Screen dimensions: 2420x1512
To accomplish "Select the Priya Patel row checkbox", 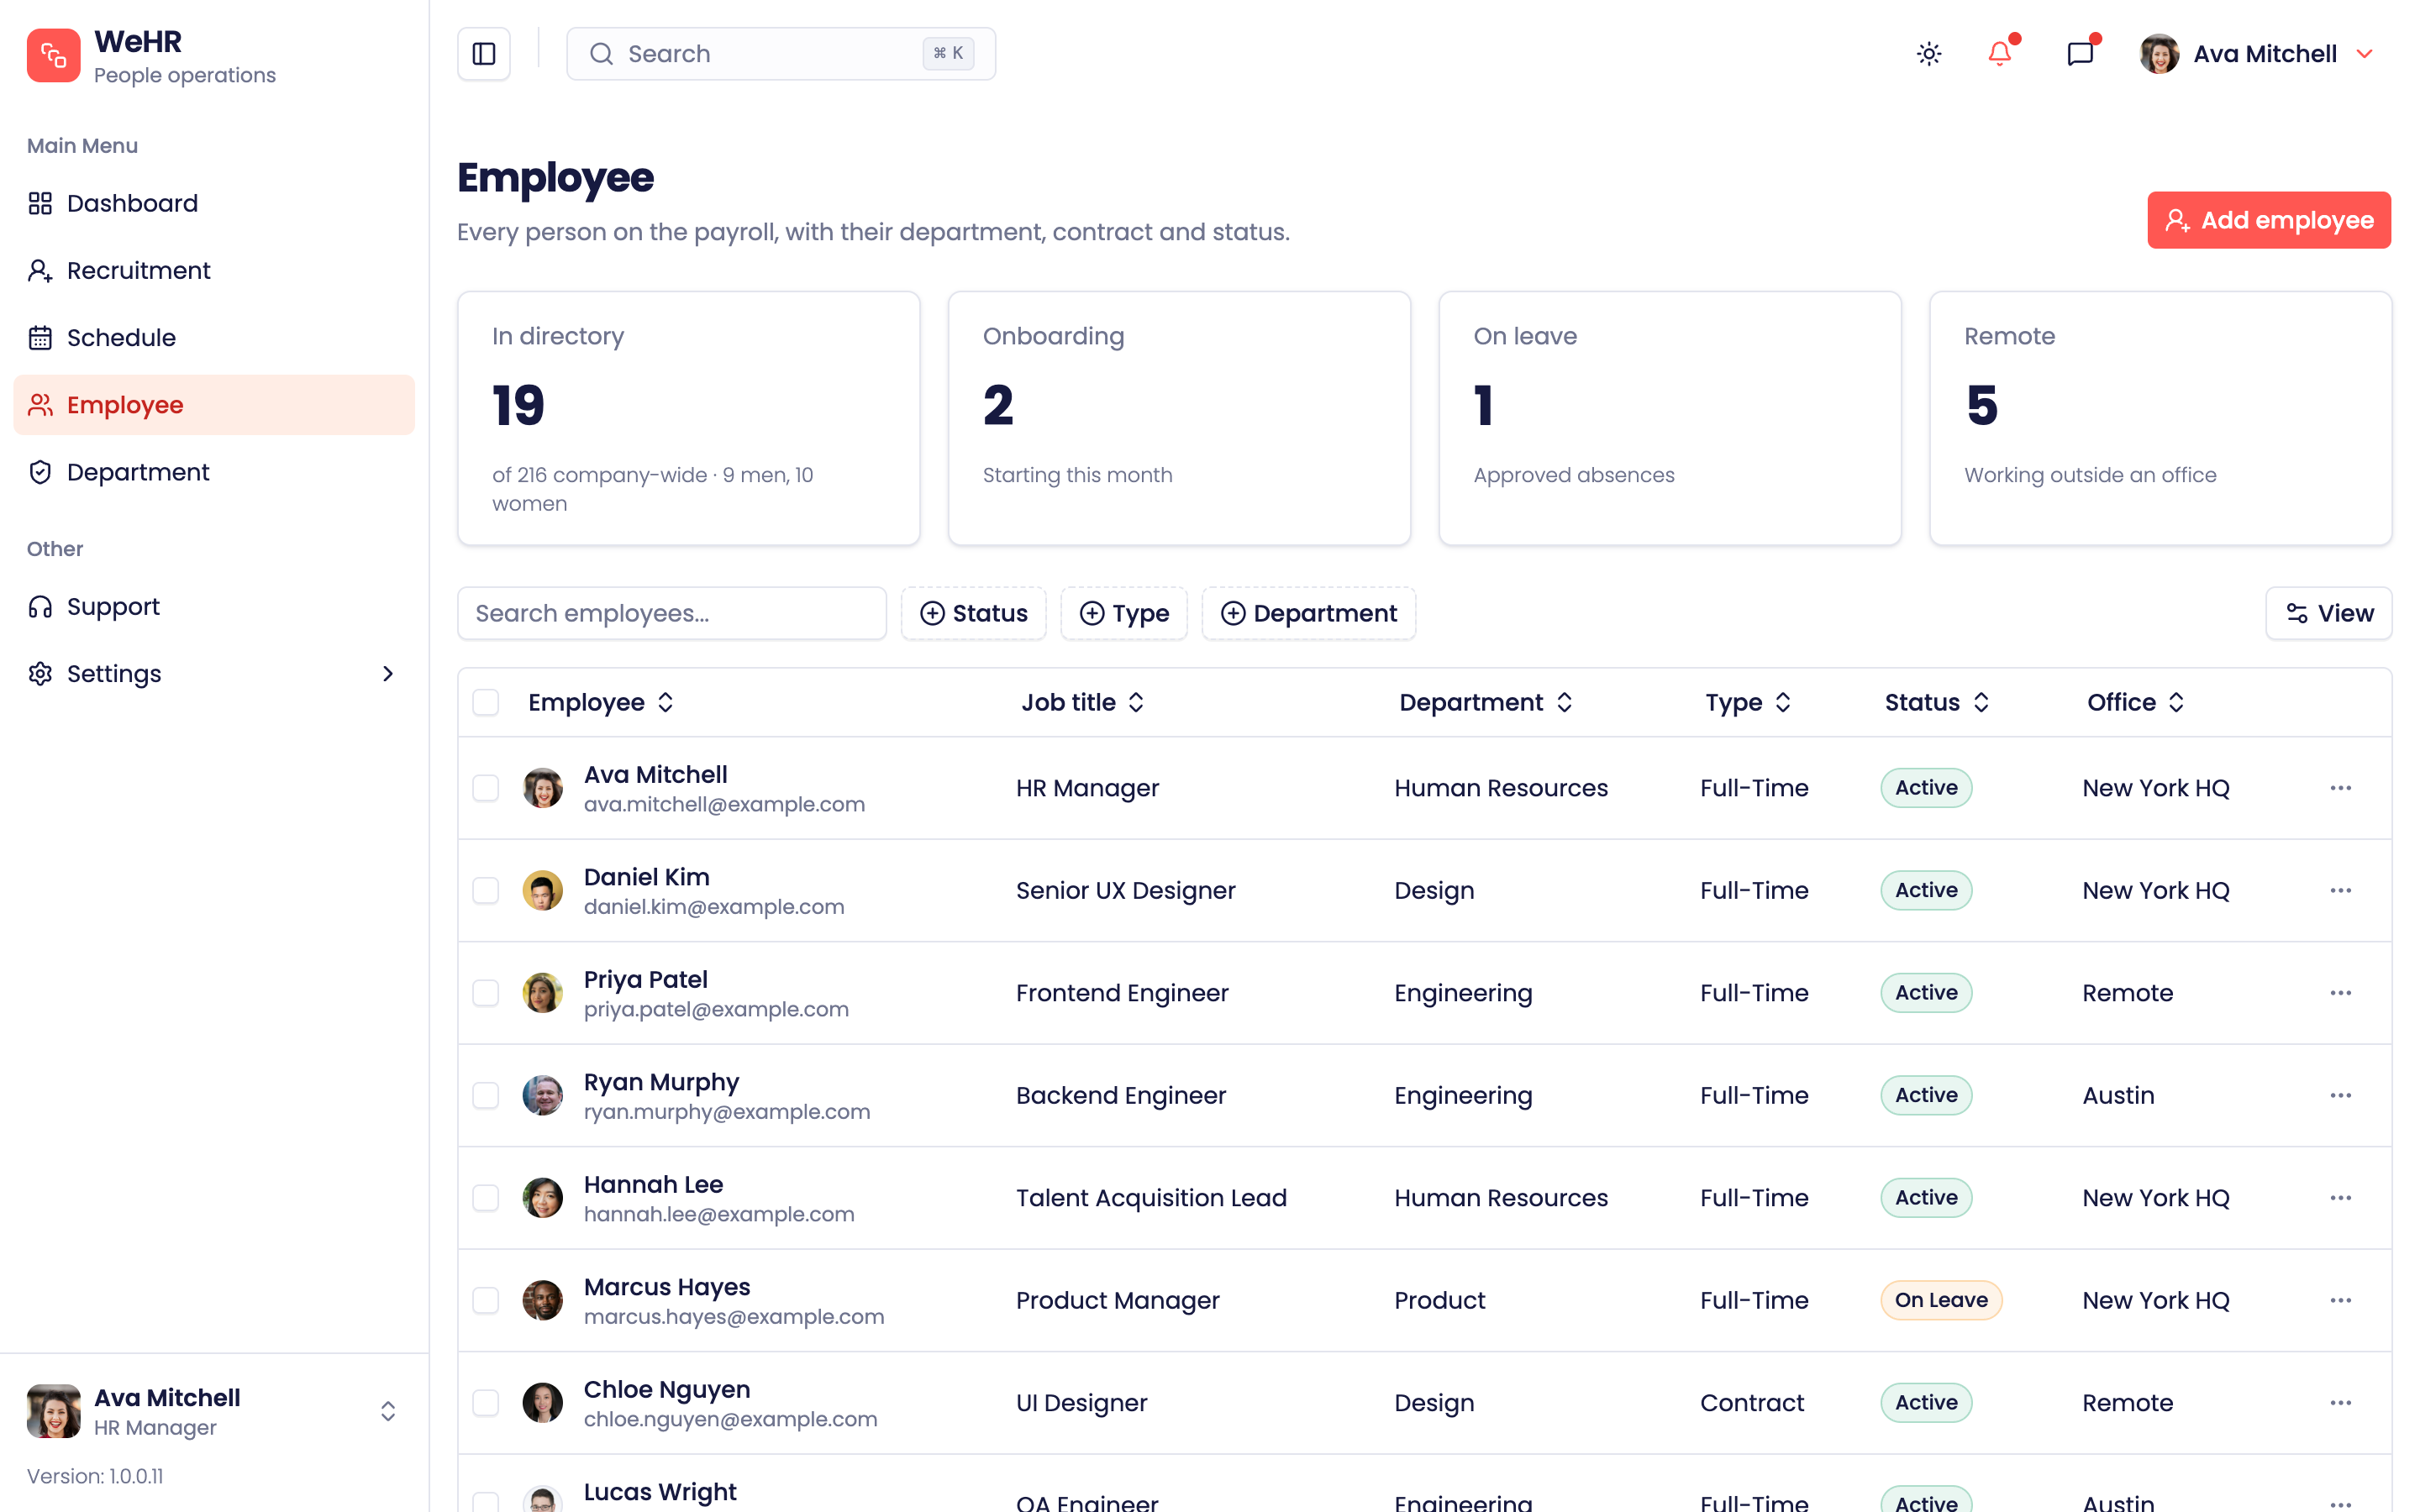I will click(x=486, y=993).
